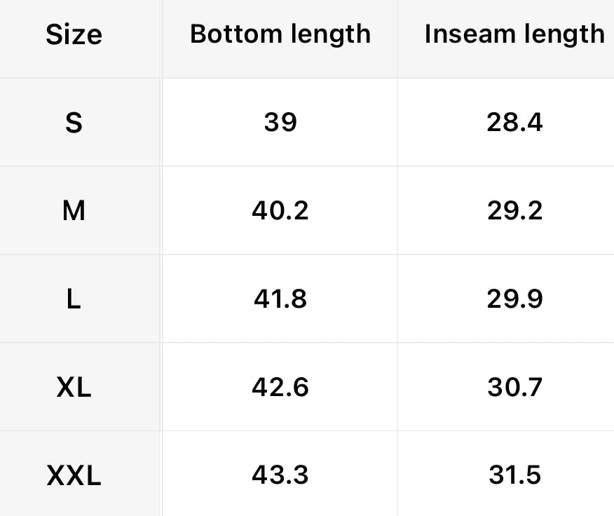Click bottom length value 42.6
Screen dimensions: 614x516
[x=280, y=387]
